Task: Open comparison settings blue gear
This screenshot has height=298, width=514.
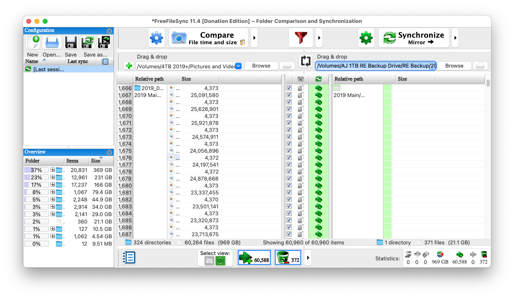Action: [x=157, y=38]
